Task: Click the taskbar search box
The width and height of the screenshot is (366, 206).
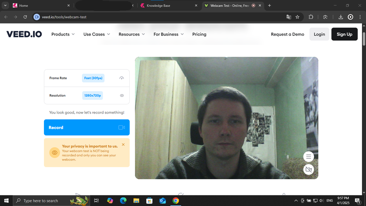Action: [x=51, y=201]
